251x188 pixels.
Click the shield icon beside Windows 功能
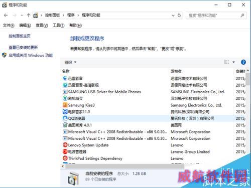tap(5, 55)
